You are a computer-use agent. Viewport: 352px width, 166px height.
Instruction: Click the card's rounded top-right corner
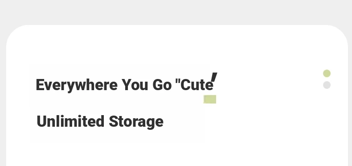tap(339, 33)
